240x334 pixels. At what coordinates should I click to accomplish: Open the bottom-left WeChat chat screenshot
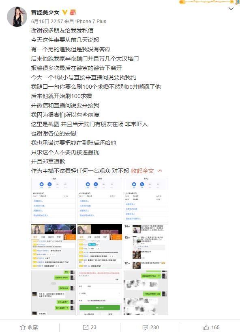[x=54, y=293]
